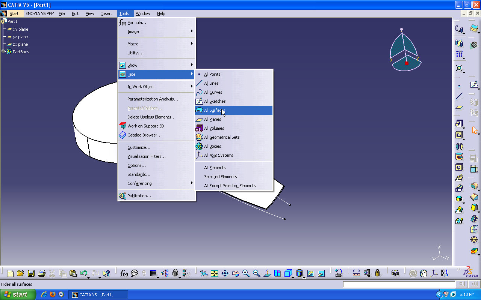Image resolution: width=481 pixels, height=300 pixels.
Task: Save the part with the floppy disk icon
Action: [x=31, y=273]
